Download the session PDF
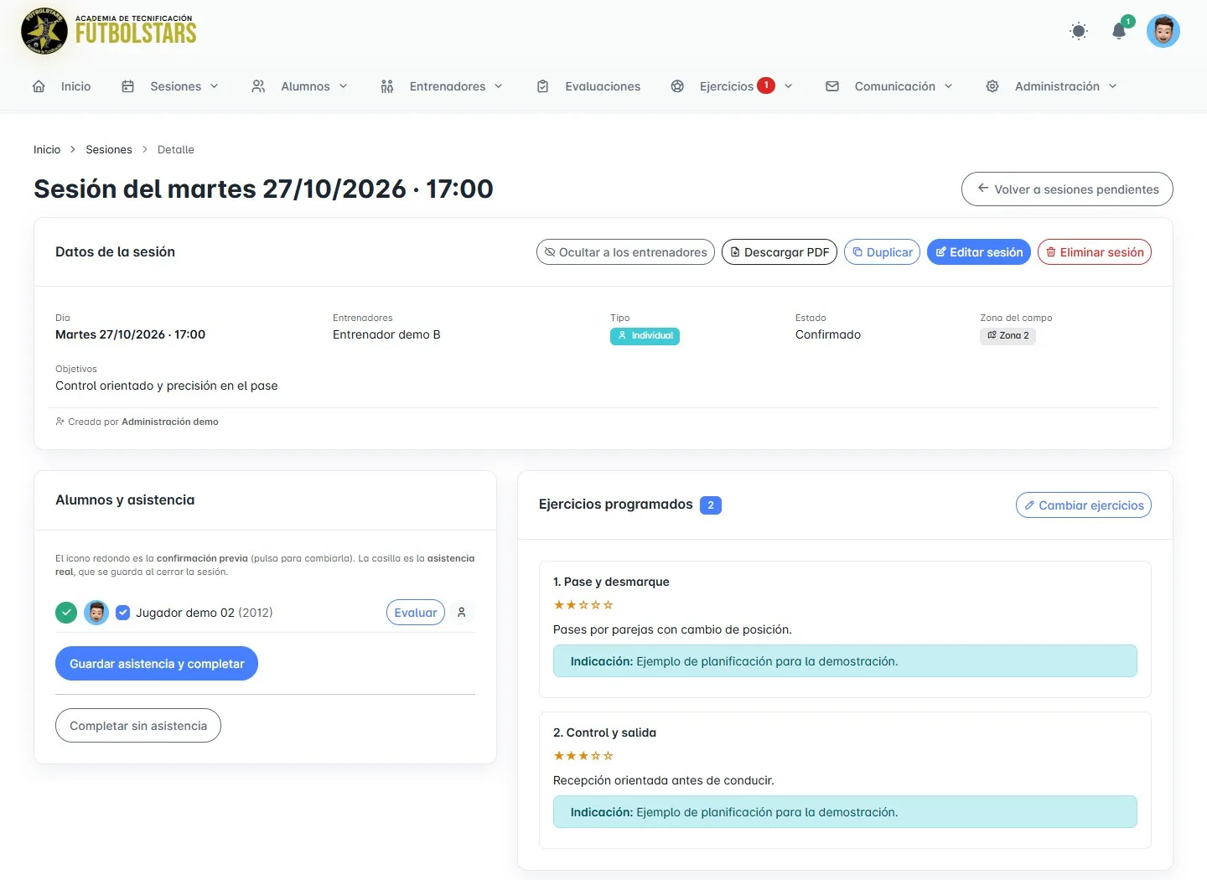Viewport: 1207px width, 880px height. 780,252
